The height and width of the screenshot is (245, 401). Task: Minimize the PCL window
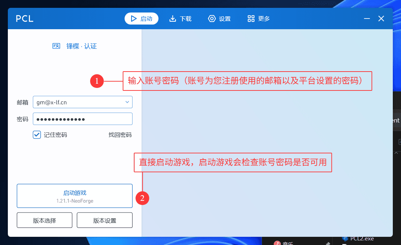[x=367, y=19]
